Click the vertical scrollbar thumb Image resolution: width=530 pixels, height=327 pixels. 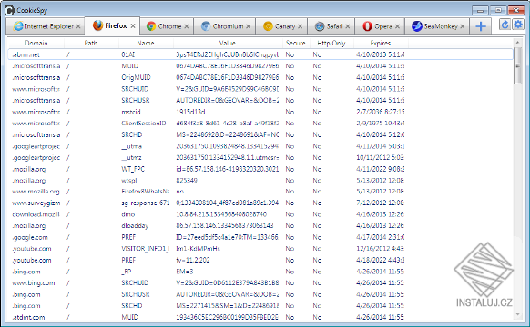[517, 65]
